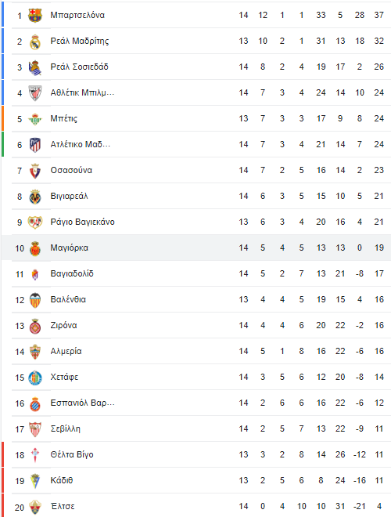Click the Real Sociedad crest icon
This screenshot has width=391, height=517.
point(35,67)
